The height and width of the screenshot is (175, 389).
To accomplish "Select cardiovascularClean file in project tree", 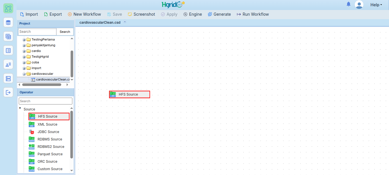I will pyautogui.click(x=53, y=79).
